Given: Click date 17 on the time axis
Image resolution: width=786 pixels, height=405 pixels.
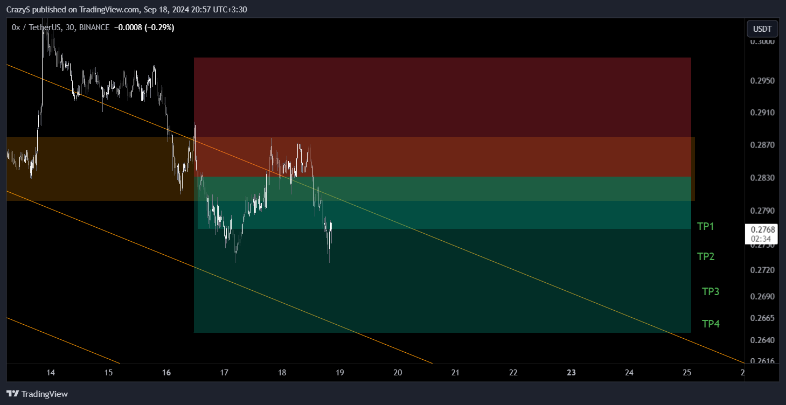Looking at the screenshot, I should 224,373.
